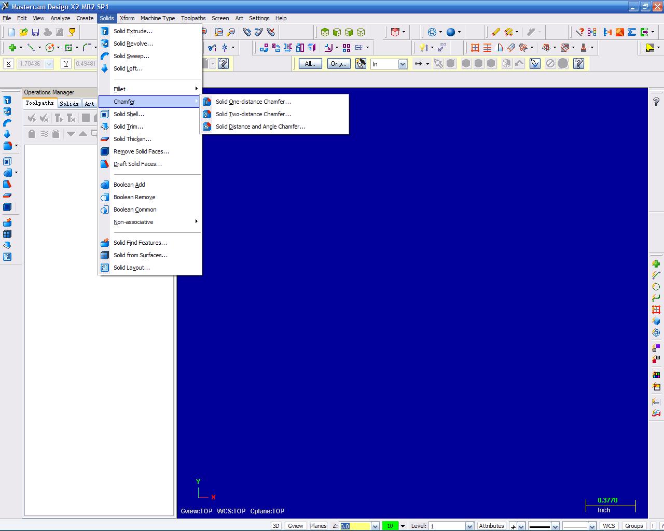
Task: Click the green color swatch labeled 10
Action: (390, 526)
